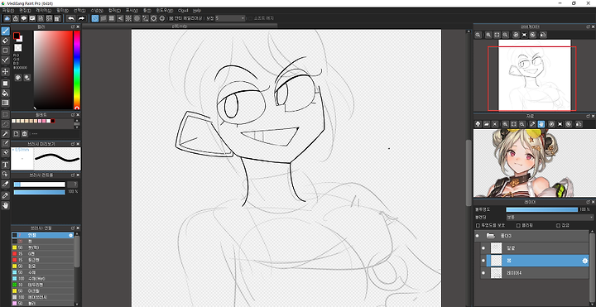
Task: Select the Gradient tool
Action: click(5, 103)
